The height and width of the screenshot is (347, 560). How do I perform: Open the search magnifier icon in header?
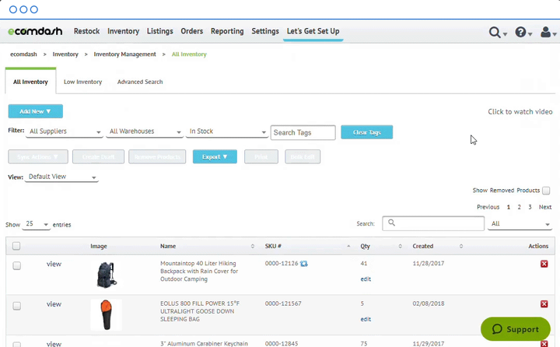coord(495,33)
